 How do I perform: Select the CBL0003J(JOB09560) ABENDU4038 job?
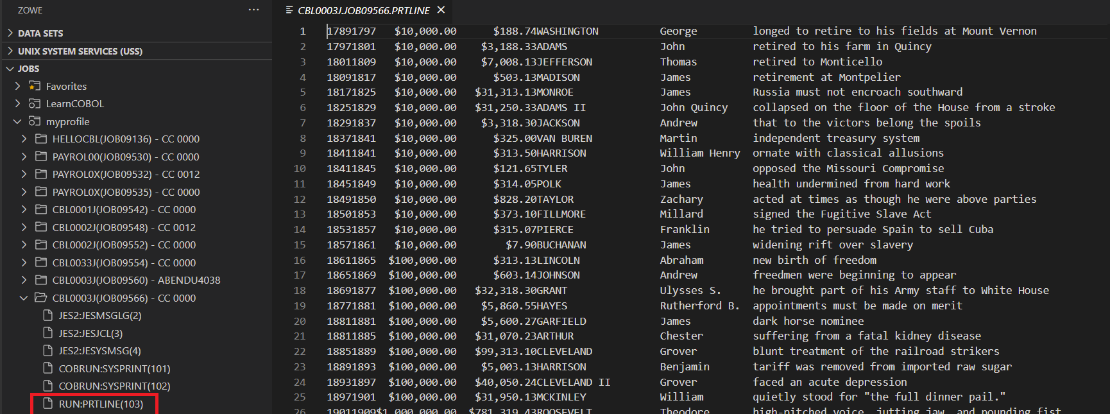click(136, 280)
